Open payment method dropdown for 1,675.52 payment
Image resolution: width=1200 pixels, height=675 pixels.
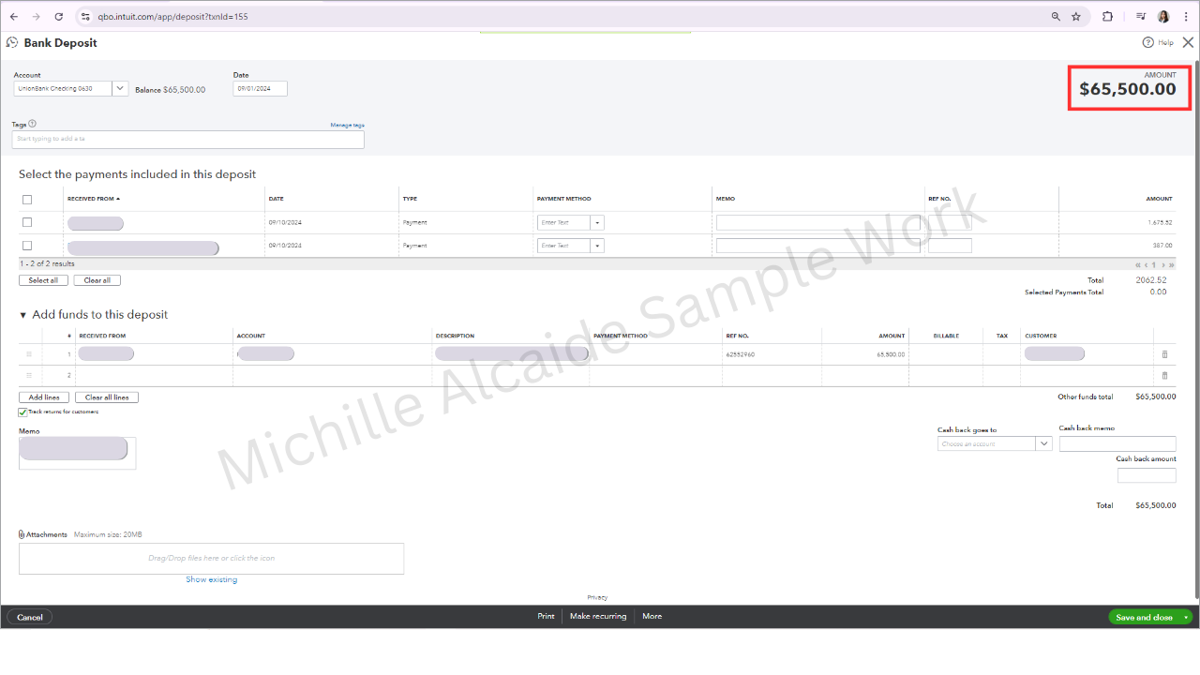coord(597,223)
